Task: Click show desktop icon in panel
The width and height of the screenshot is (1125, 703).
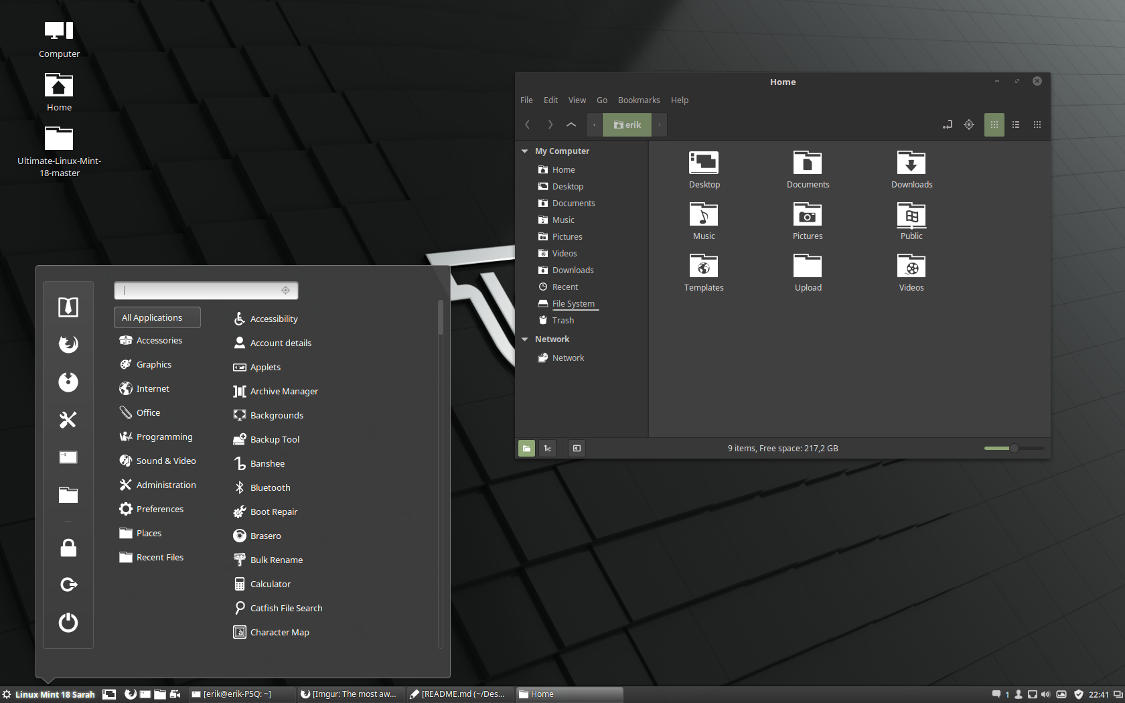Action: (x=109, y=694)
